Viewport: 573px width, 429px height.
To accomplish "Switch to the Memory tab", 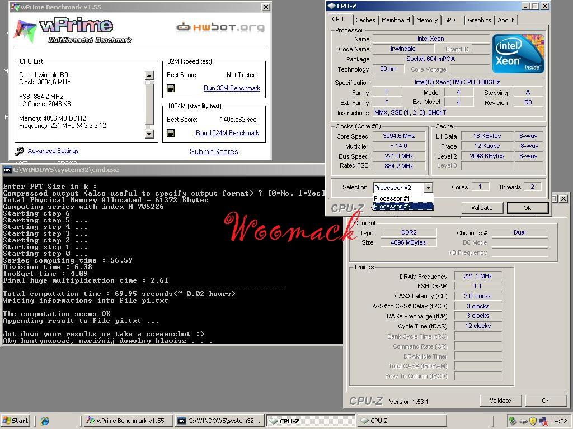I will pyautogui.click(x=427, y=20).
